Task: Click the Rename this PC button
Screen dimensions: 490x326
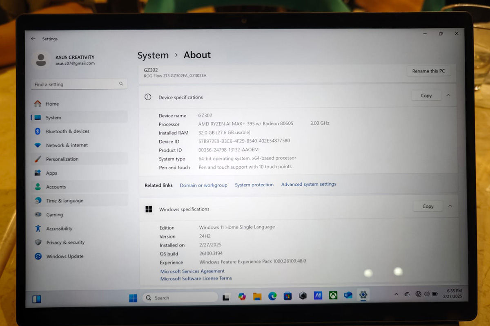Action: tap(428, 71)
